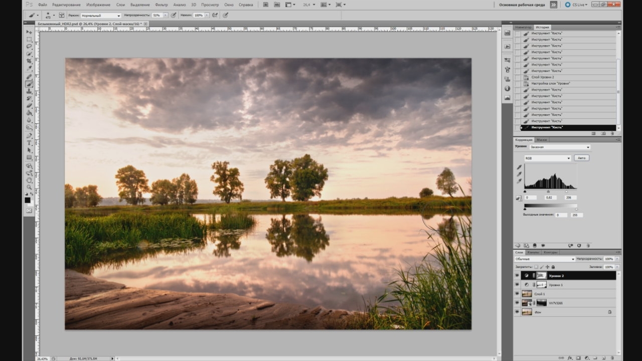The width and height of the screenshot is (642, 361).
Task: Open the layer blend mode dropdown Обычные
Action: coord(545,259)
